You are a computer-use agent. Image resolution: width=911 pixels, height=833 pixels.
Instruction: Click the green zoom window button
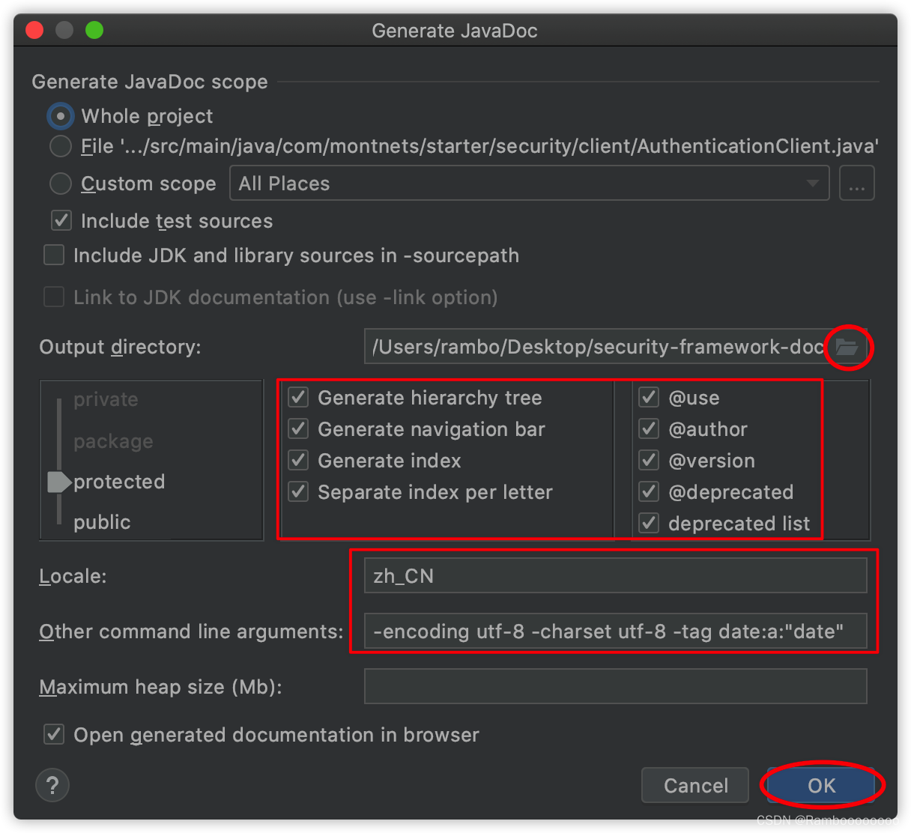[x=94, y=30]
